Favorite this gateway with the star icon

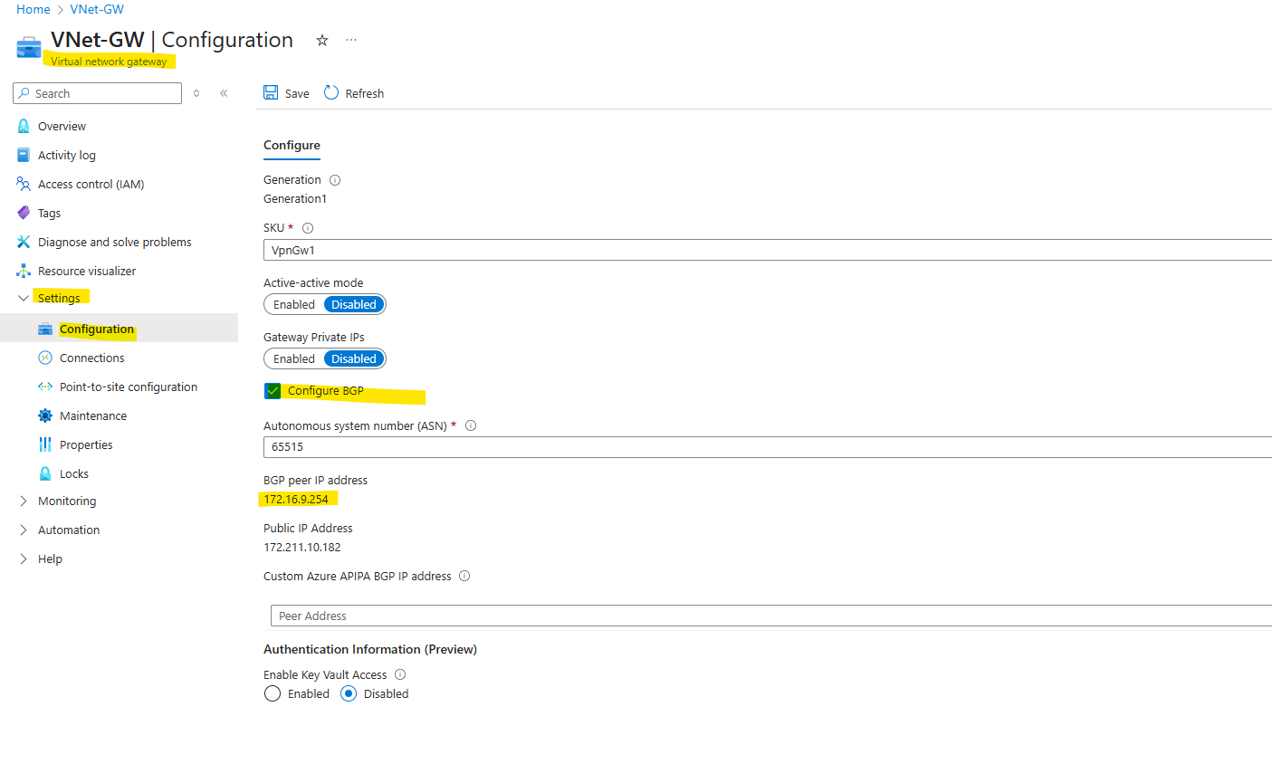click(321, 40)
